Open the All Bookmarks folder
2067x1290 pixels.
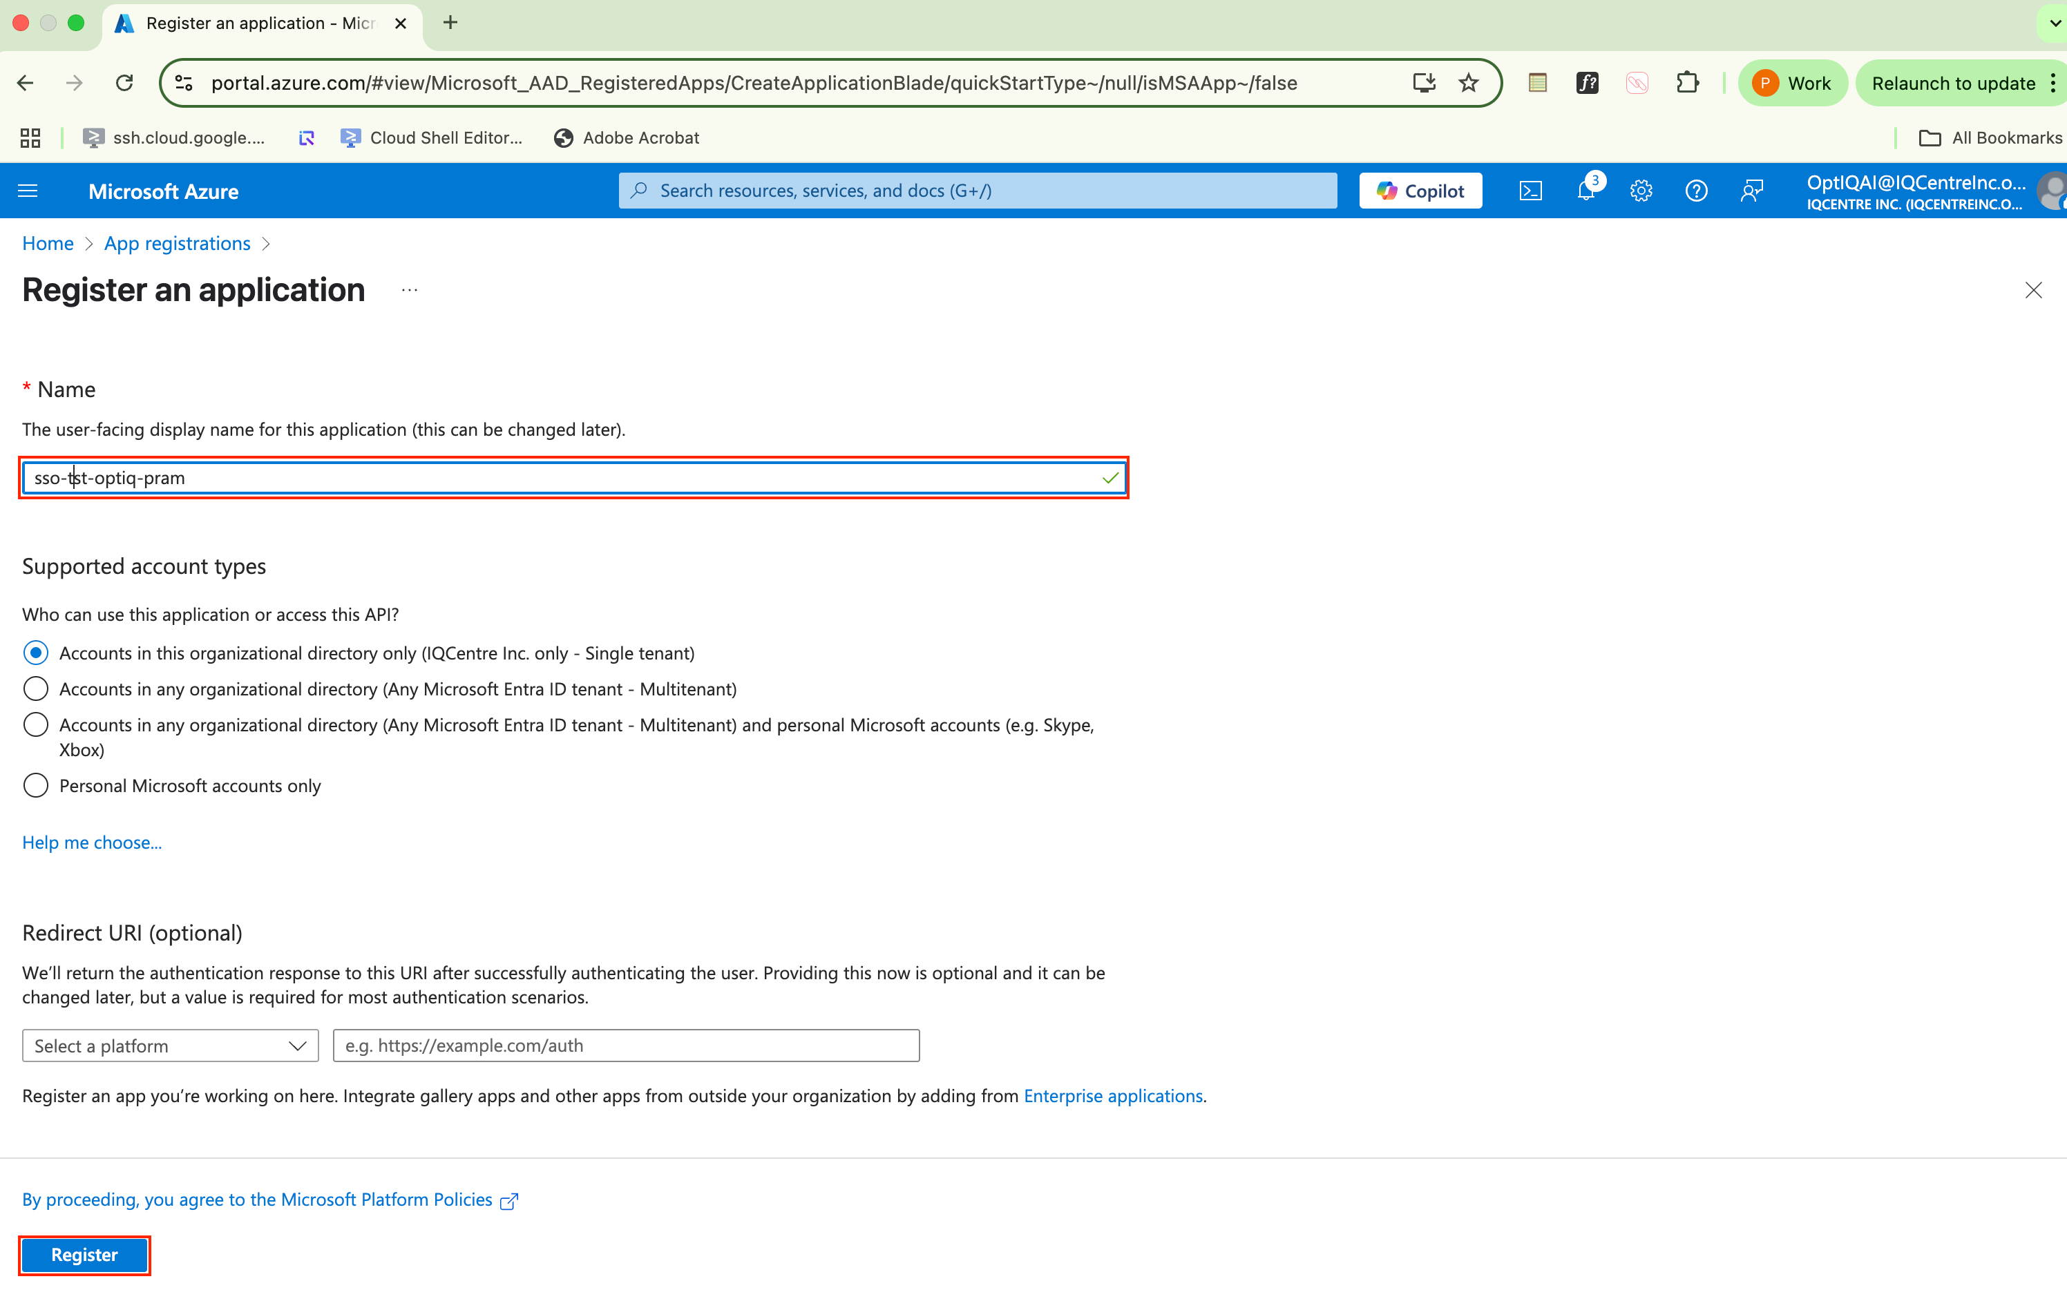(1990, 138)
